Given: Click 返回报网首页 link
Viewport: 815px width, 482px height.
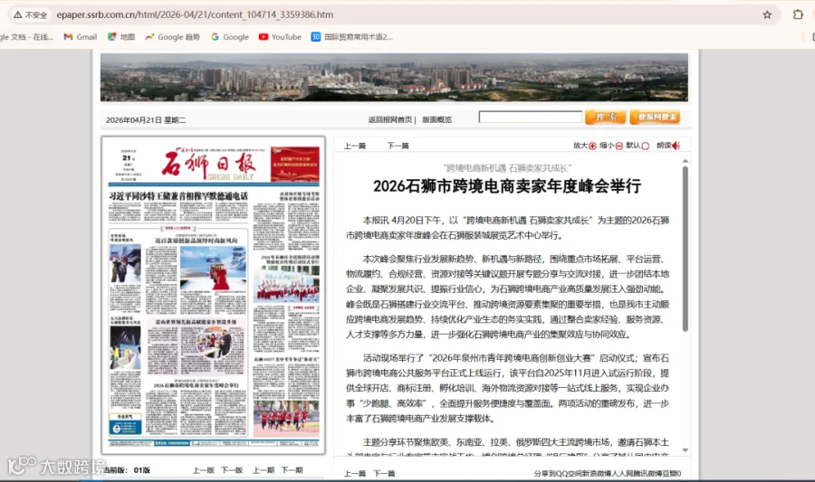Looking at the screenshot, I should coord(389,120).
